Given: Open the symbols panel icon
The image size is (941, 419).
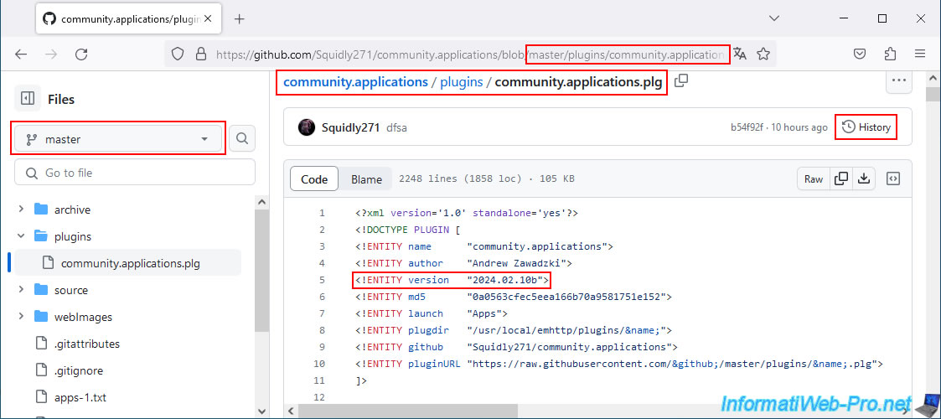Looking at the screenshot, I should tap(893, 178).
